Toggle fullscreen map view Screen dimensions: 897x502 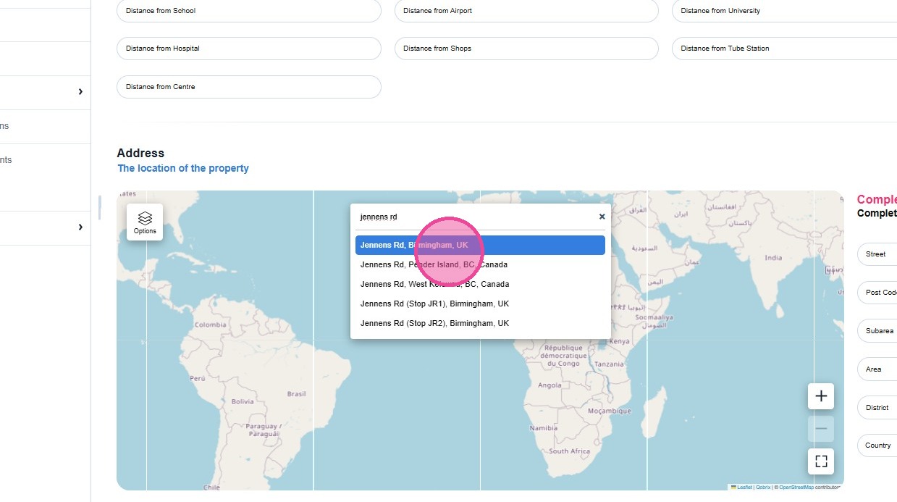(821, 461)
